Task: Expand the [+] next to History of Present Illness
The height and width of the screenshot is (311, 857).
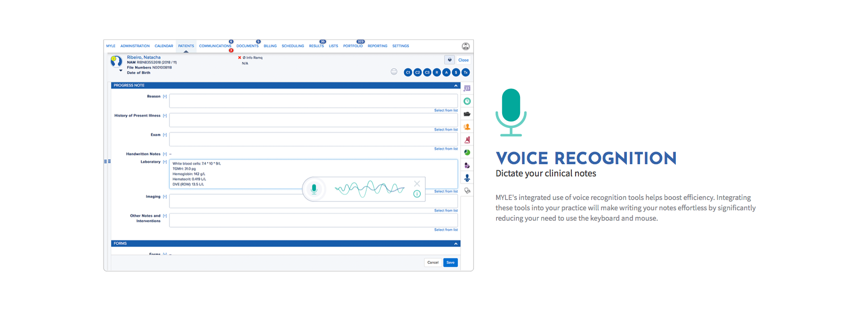Action: pos(165,116)
